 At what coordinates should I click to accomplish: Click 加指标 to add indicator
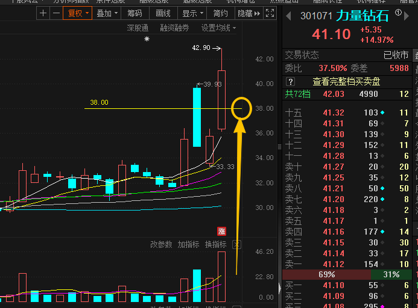188,244
